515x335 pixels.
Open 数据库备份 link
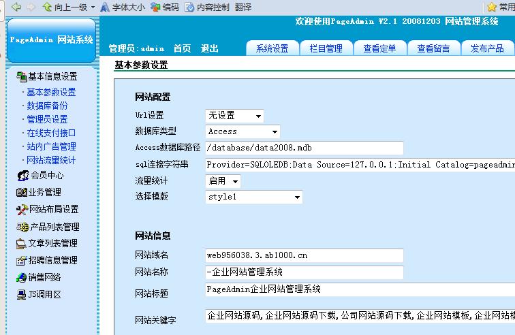click(x=47, y=106)
